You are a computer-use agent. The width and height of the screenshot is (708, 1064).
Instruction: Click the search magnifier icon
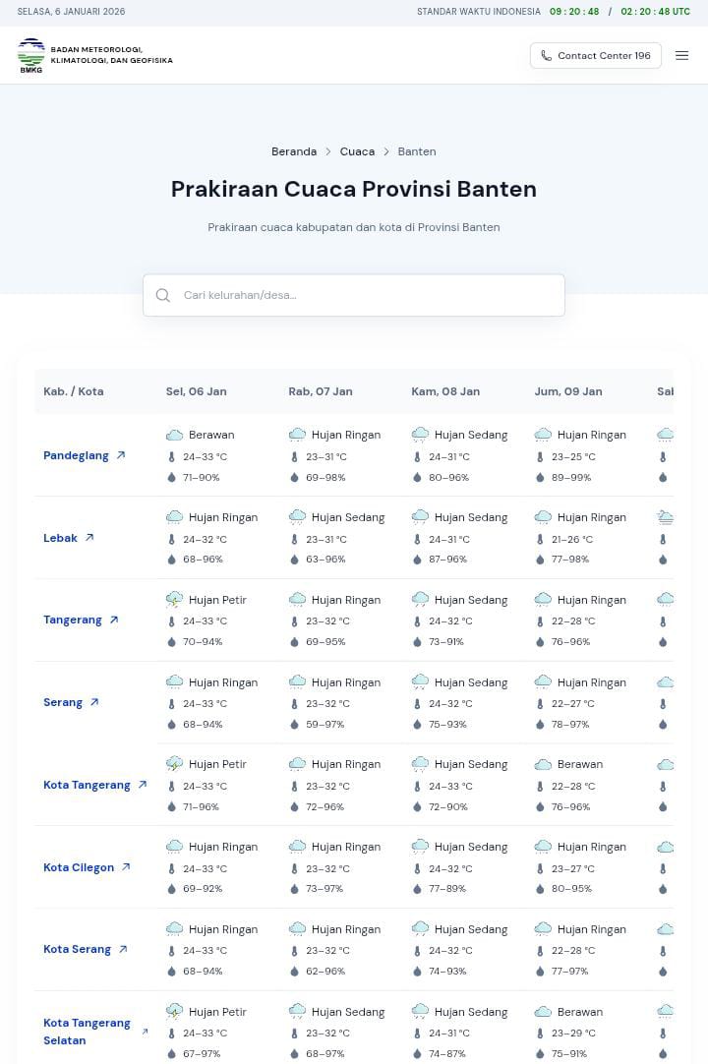point(163,295)
